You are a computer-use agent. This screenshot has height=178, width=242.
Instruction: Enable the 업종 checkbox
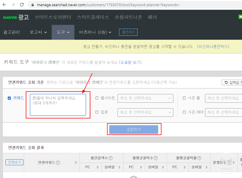click(97, 112)
